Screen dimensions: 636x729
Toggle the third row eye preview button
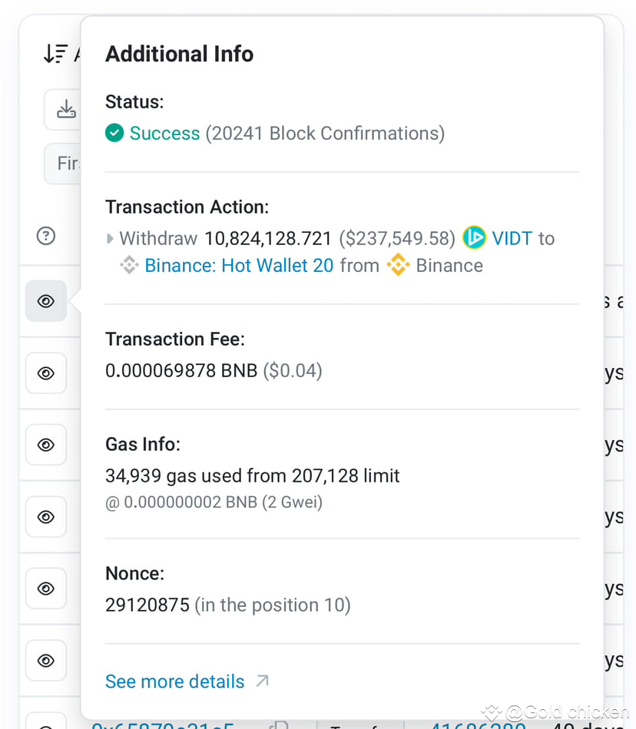point(46,445)
